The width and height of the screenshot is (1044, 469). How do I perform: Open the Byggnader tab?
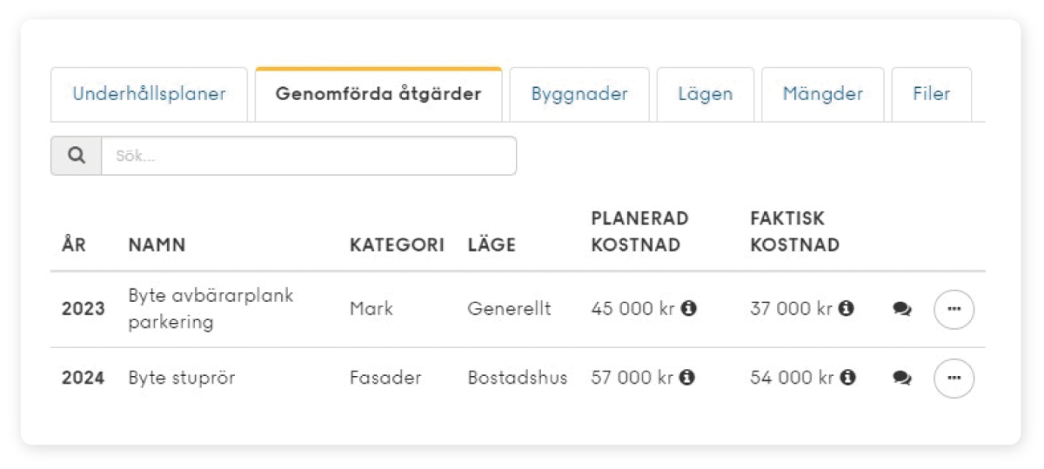coord(579,94)
